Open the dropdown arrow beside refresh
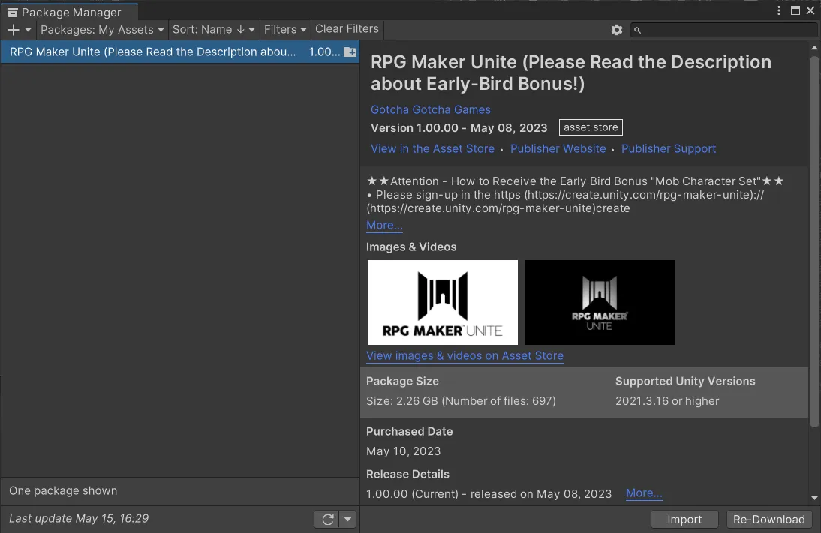 tap(347, 520)
